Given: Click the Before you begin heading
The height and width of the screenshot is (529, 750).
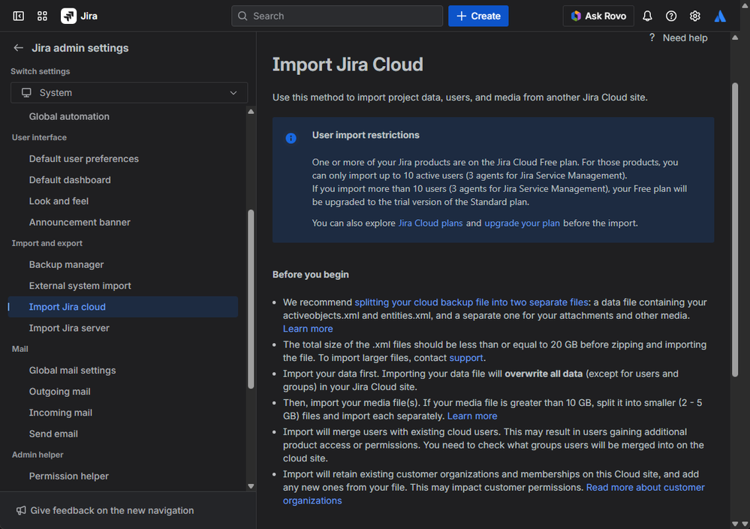Looking at the screenshot, I should click(x=310, y=275).
